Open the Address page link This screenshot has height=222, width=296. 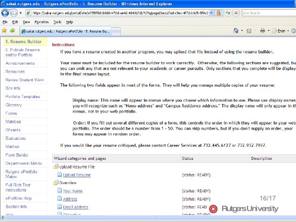pyautogui.click(x=70, y=199)
